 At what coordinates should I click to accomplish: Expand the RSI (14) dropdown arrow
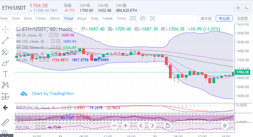32,127
